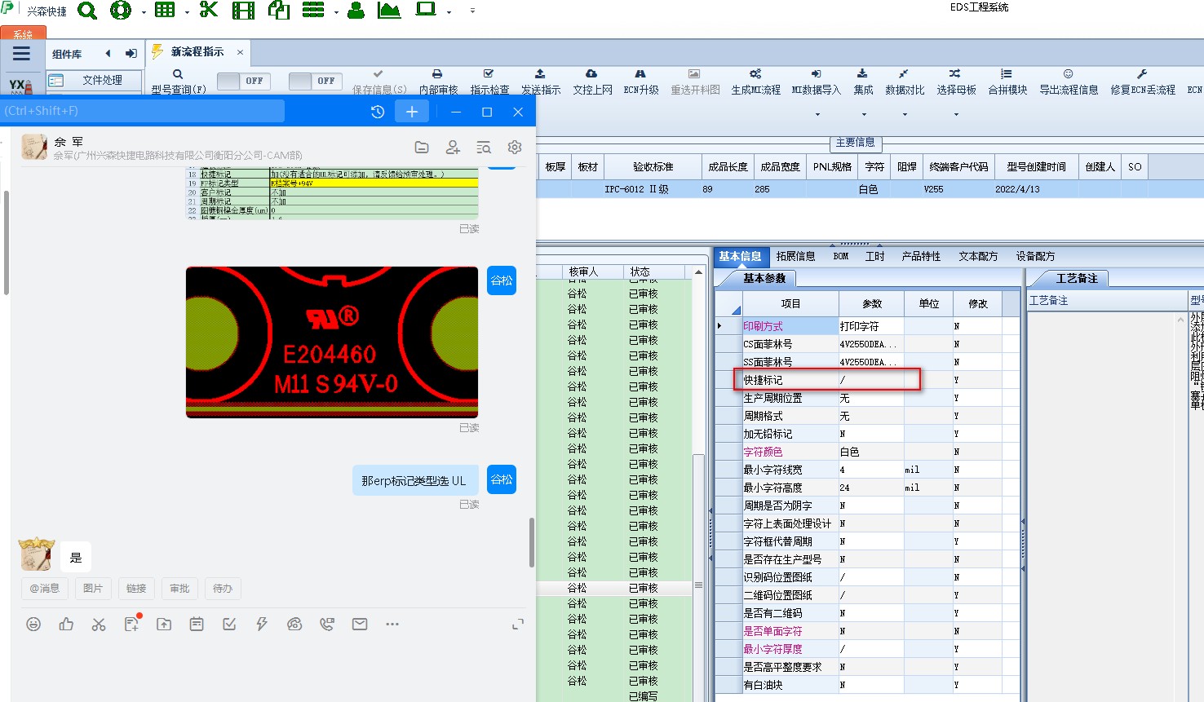Click 文件处理 button in component panel
This screenshot has height=702, width=1204.
tap(93, 80)
